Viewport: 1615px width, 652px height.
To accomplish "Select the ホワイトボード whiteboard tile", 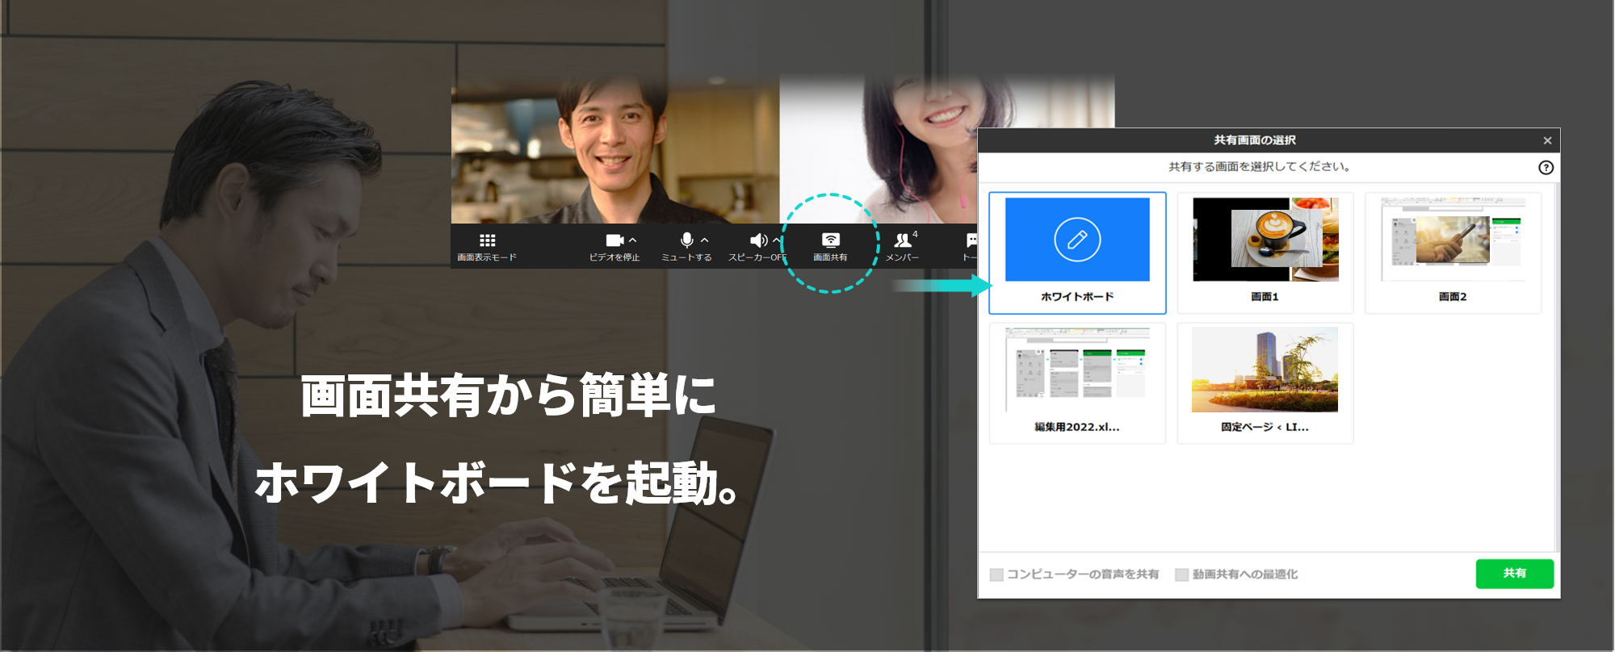I will click(1077, 253).
